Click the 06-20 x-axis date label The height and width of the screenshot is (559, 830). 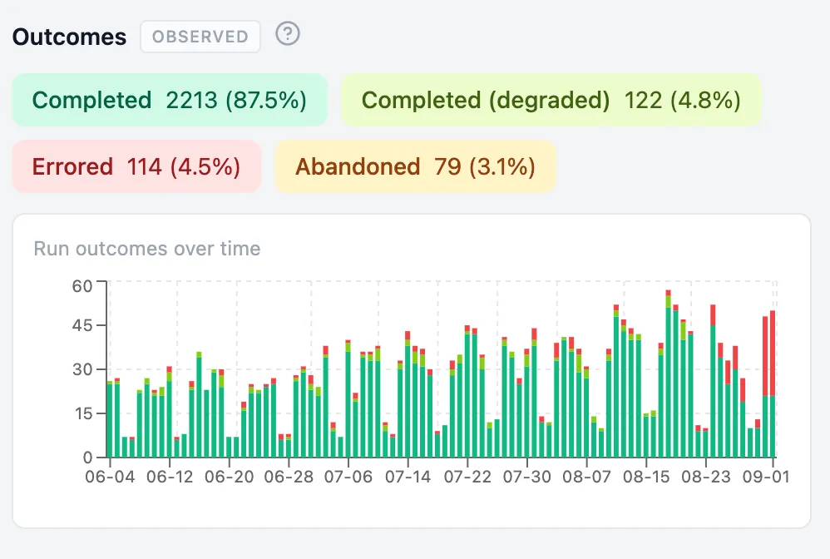[x=230, y=477]
